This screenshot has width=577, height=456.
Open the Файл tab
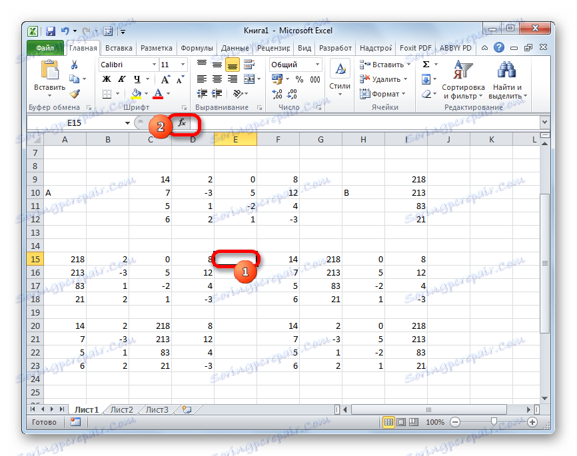[x=45, y=48]
